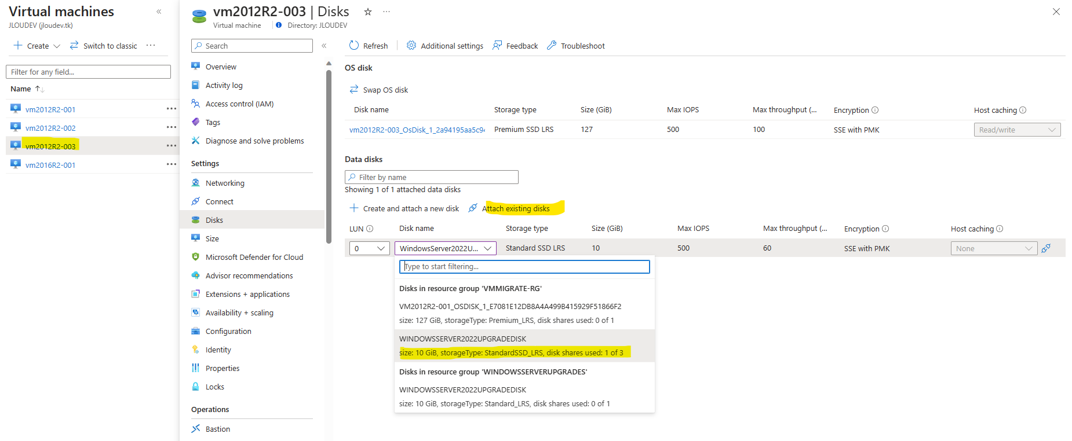1072x441 pixels.
Task: Open Microsoft Defender for Cloud
Action: coord(254,257)
